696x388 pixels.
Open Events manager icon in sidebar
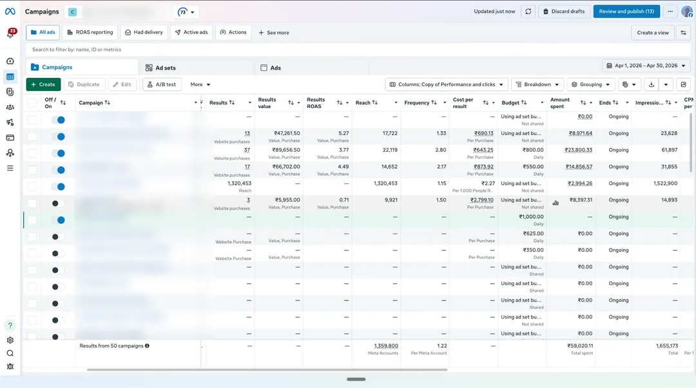(x=10, y=153)
